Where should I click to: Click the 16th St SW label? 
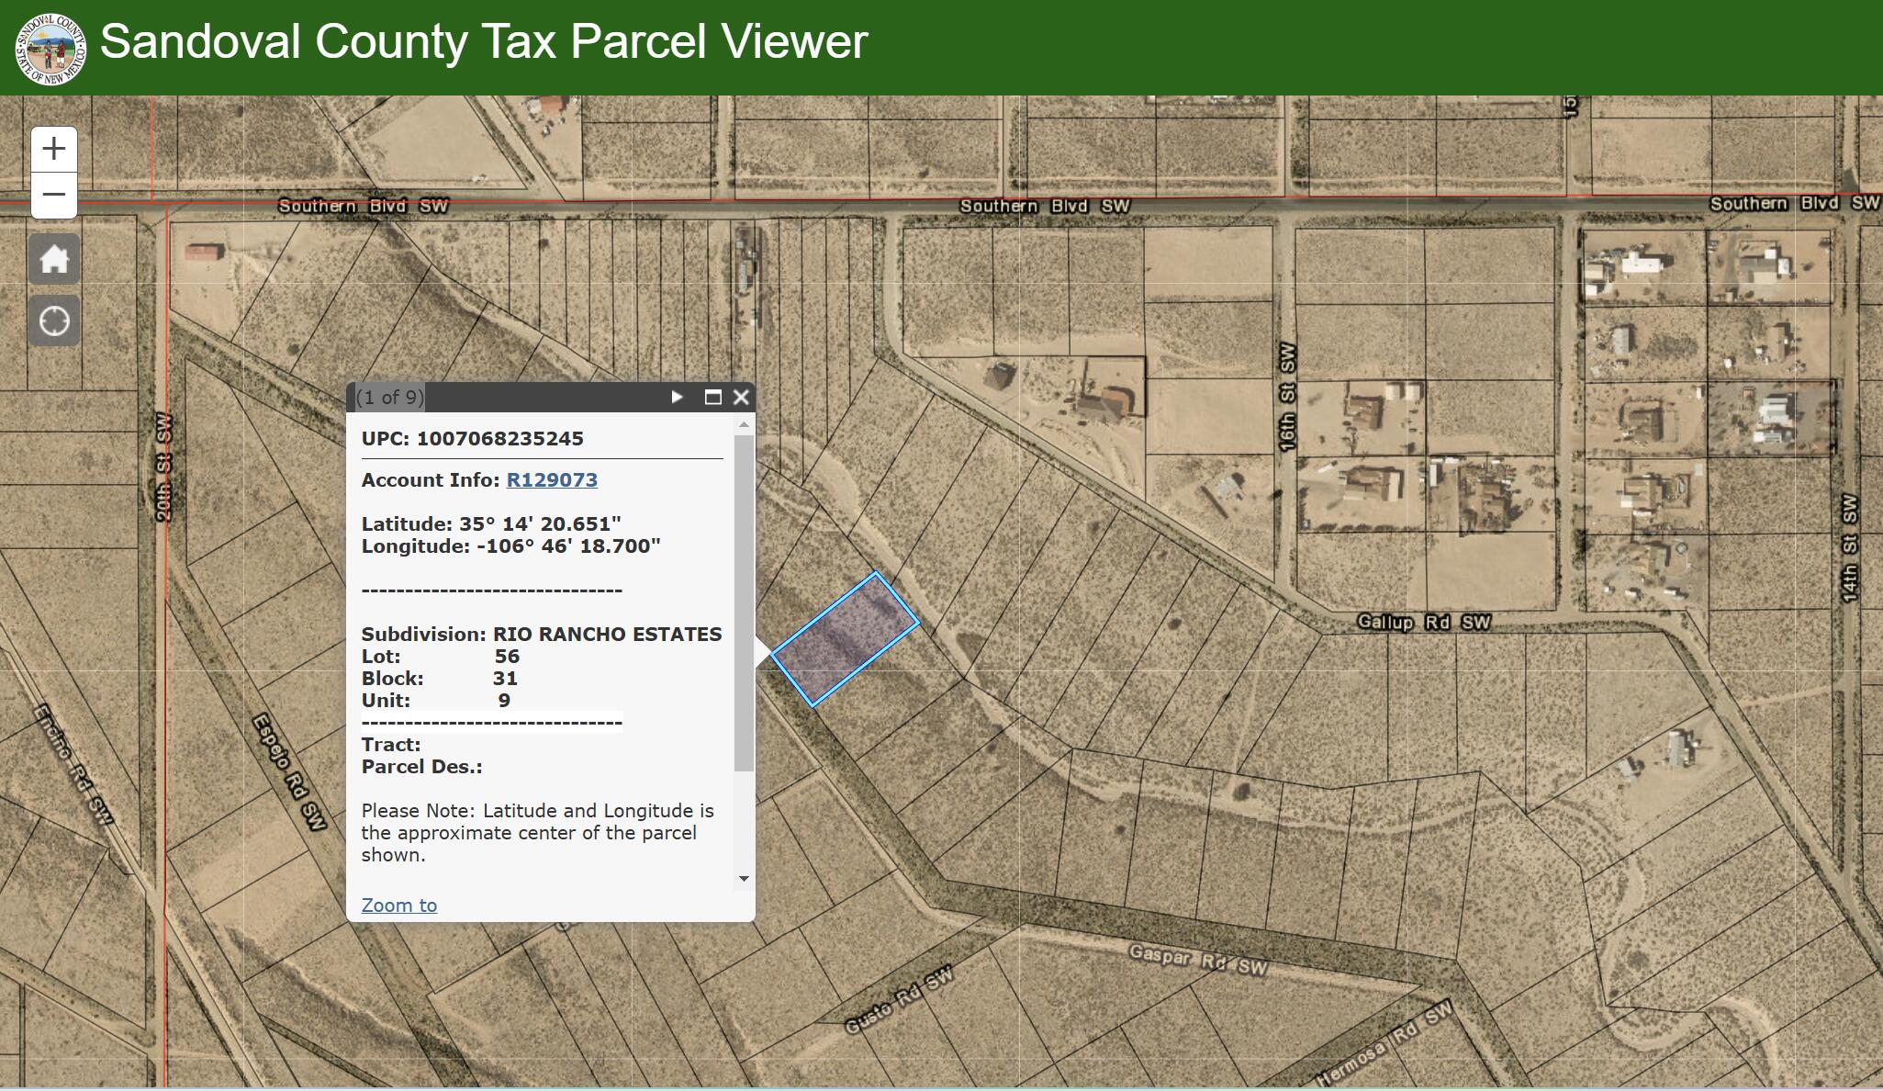(x=1286, y=397)
